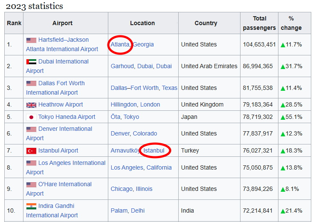Click the Japan flag beside Tokyo Haneda Airport
Image resolution: width=313 pixels, height=222 pixels.
pyautogui.click(x=31, y=117)
